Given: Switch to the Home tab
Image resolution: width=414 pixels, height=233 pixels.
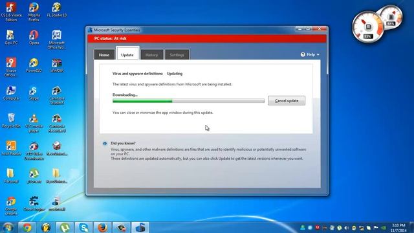Looking at the screenshot, I should [x=104, y=54].
